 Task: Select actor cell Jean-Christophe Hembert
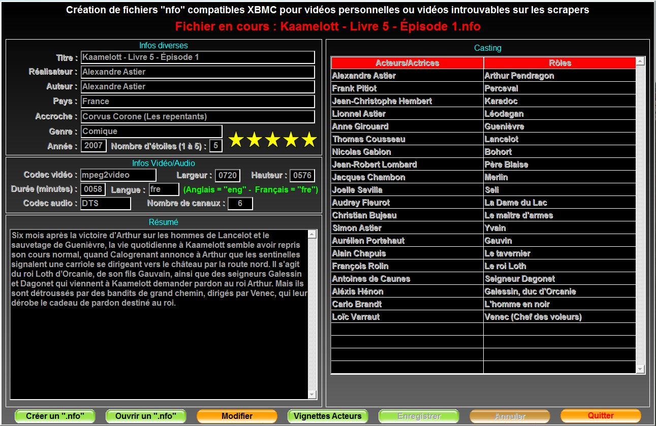tap(407, 101)
